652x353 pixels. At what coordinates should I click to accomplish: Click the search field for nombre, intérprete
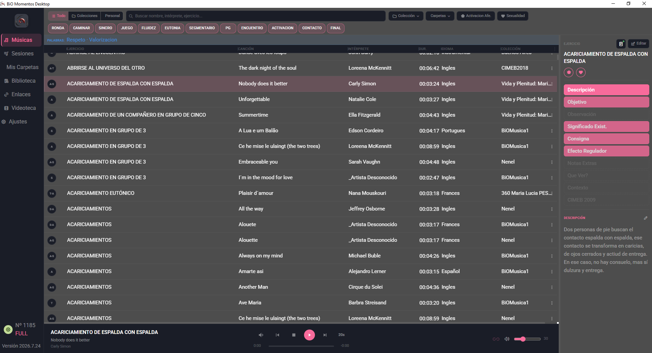tap(256, 16)
